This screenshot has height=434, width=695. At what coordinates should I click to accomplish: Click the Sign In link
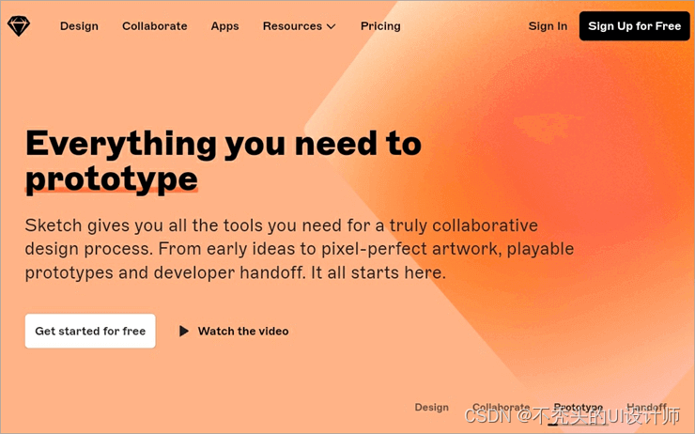(x=548, y=26)
